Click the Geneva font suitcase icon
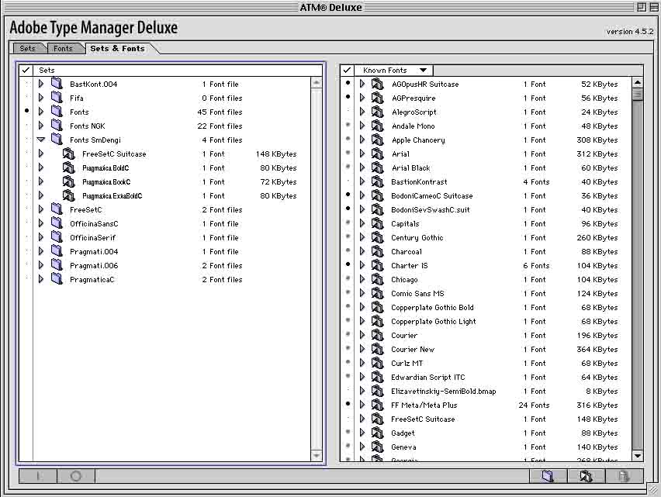The image size is (661, 497). [x=377, y=447]
